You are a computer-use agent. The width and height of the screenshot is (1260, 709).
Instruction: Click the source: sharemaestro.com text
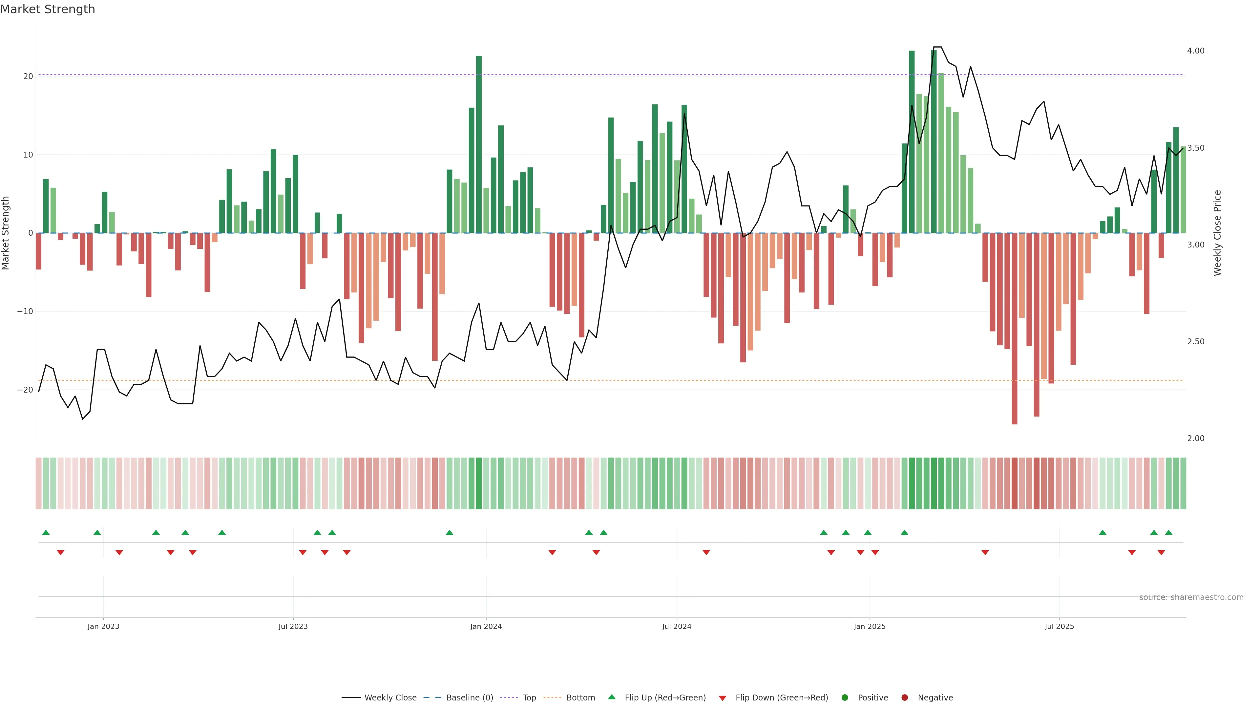[1191, 597]
